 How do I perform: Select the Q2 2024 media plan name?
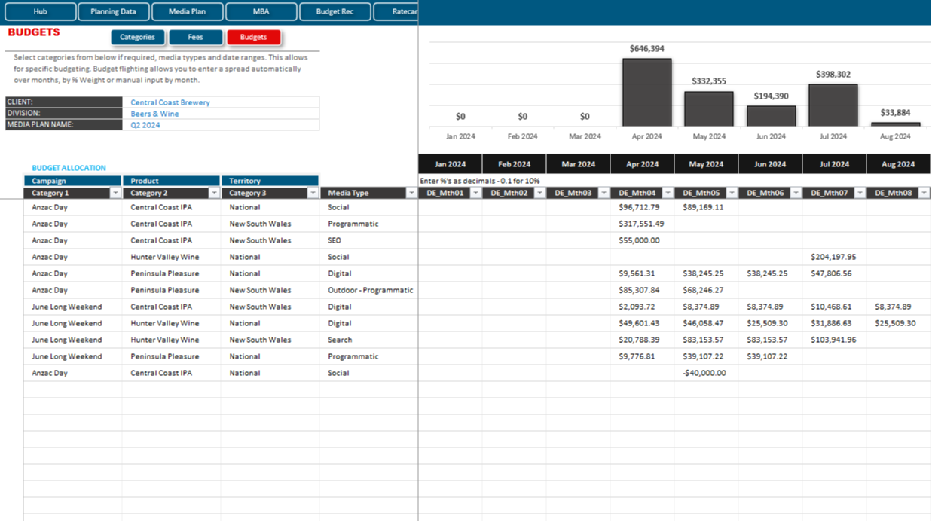221,125
